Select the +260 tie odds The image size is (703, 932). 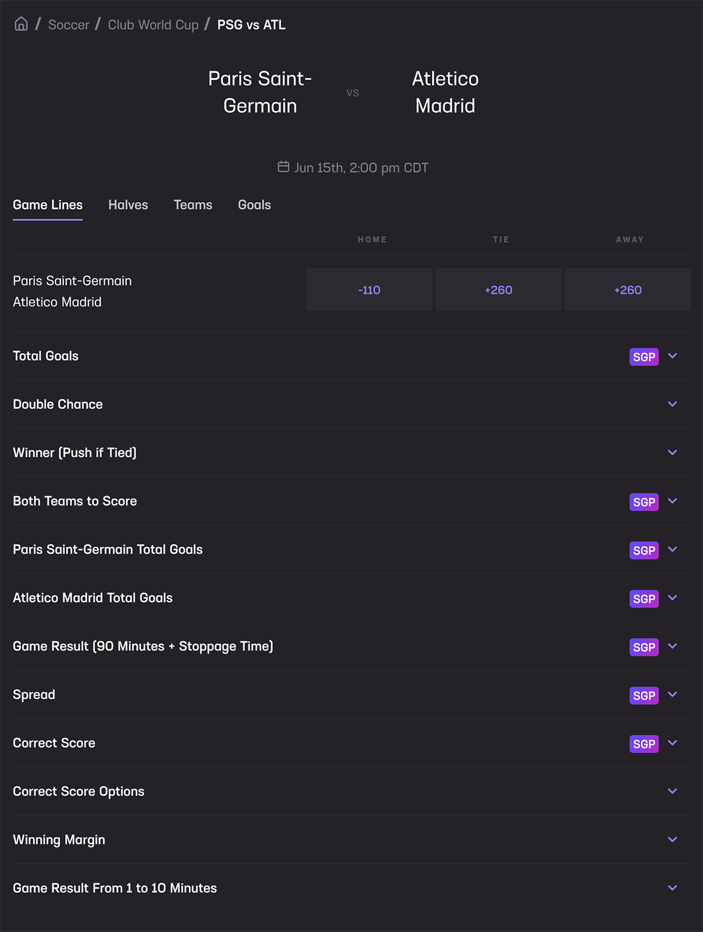pos(499,290)
